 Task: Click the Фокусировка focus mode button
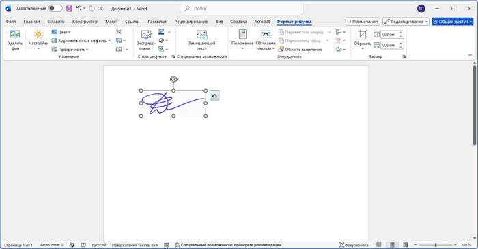(x=354, y=245)
